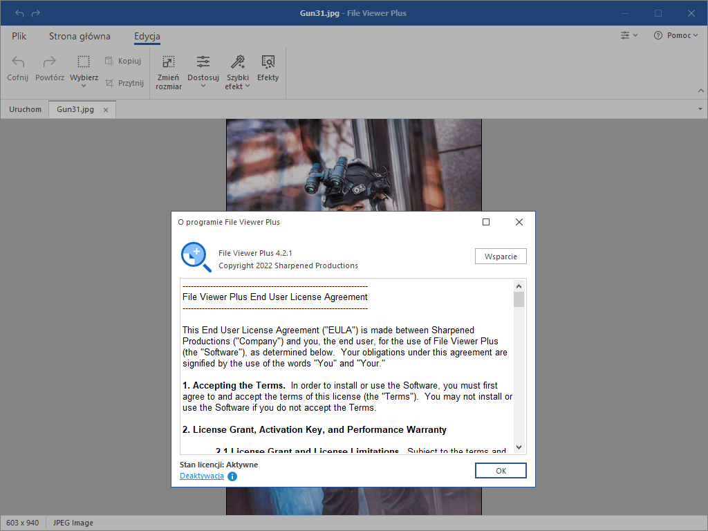This screenshot has height=531, width=708.
Task: Switch to the Uruchom tab
Action: (25, 109)
